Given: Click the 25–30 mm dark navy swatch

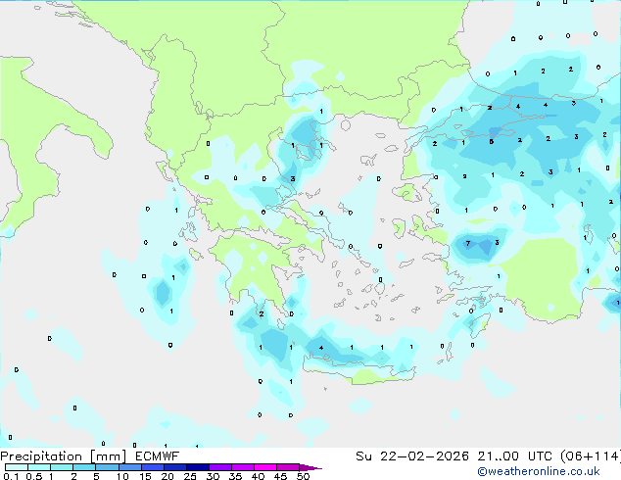Looking at the screenshot, I should [x=197, y=467].
